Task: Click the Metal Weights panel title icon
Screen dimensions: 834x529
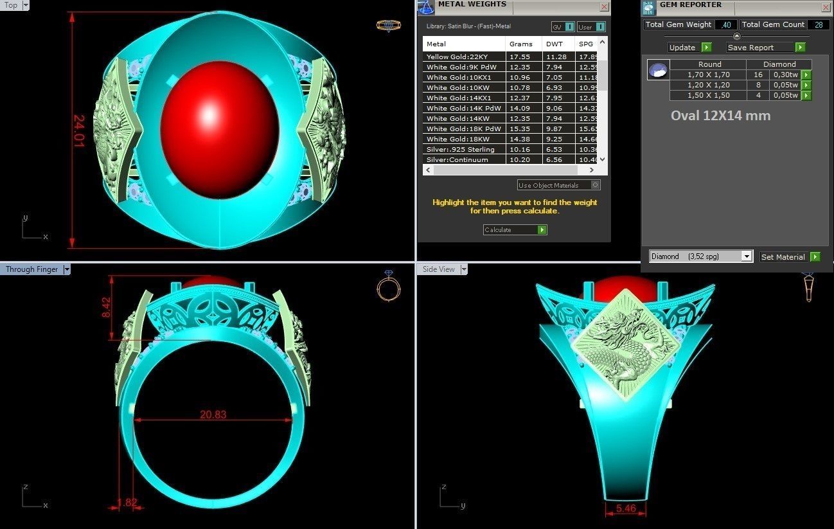Action: pyautogui.click(x=426, y=7)
